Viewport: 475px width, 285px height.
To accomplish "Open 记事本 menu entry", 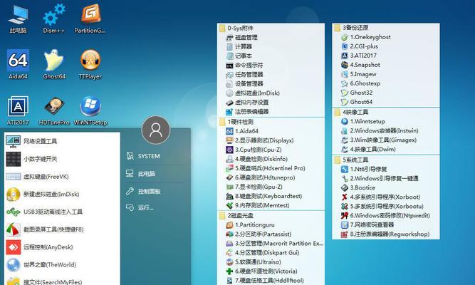I will coord(271,56).
